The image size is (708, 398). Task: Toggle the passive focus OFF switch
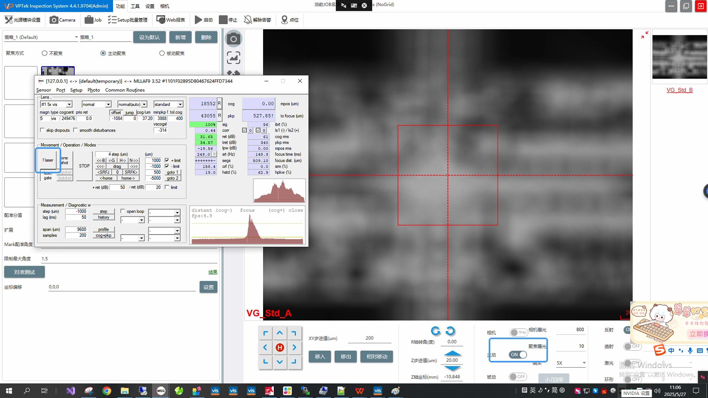point(518,377)
